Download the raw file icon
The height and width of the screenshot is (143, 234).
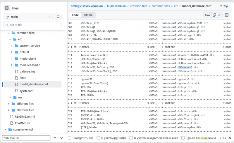(x=219, y=15)
